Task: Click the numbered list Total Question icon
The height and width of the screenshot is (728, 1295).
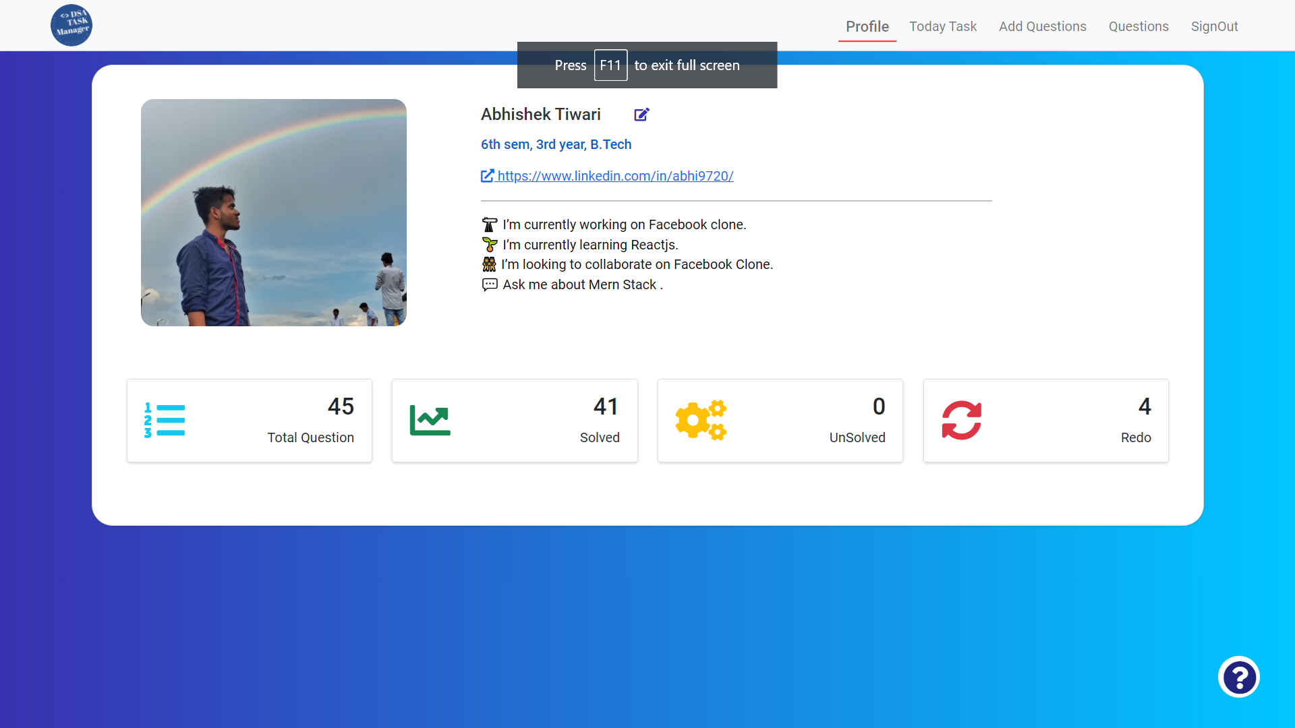Action: click(x=165, y=421)
